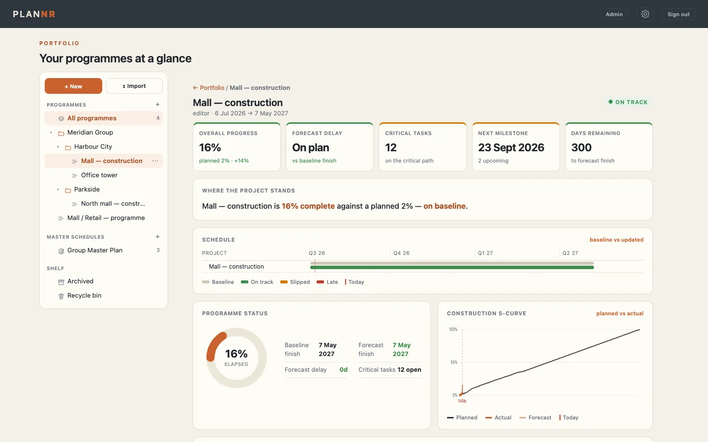Select the Parkside folder icon
Image resolution: width=708 pixels, height=442 pixels.
tap(68, 190)
